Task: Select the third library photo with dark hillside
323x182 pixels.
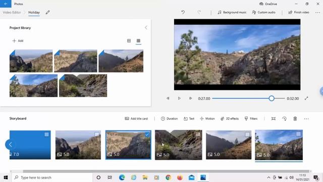Action: pos(121,61)
